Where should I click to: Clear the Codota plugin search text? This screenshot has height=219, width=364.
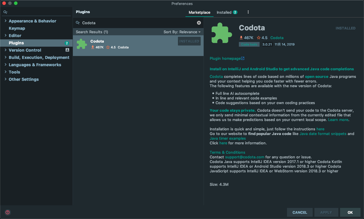[x=199, y=23]
